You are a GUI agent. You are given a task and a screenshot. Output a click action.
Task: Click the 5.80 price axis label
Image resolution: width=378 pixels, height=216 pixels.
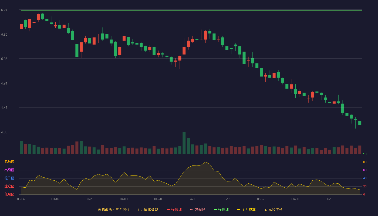[4, 35]
